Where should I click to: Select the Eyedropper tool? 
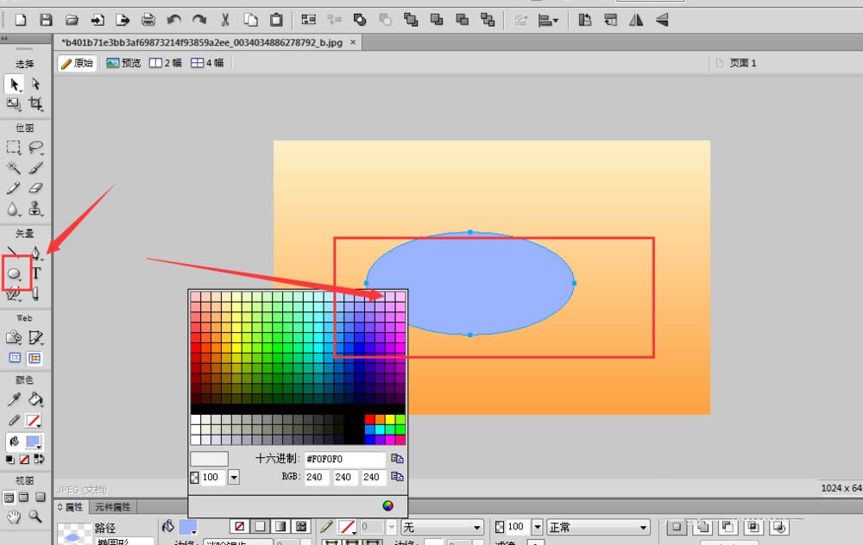tap(14, 399)
